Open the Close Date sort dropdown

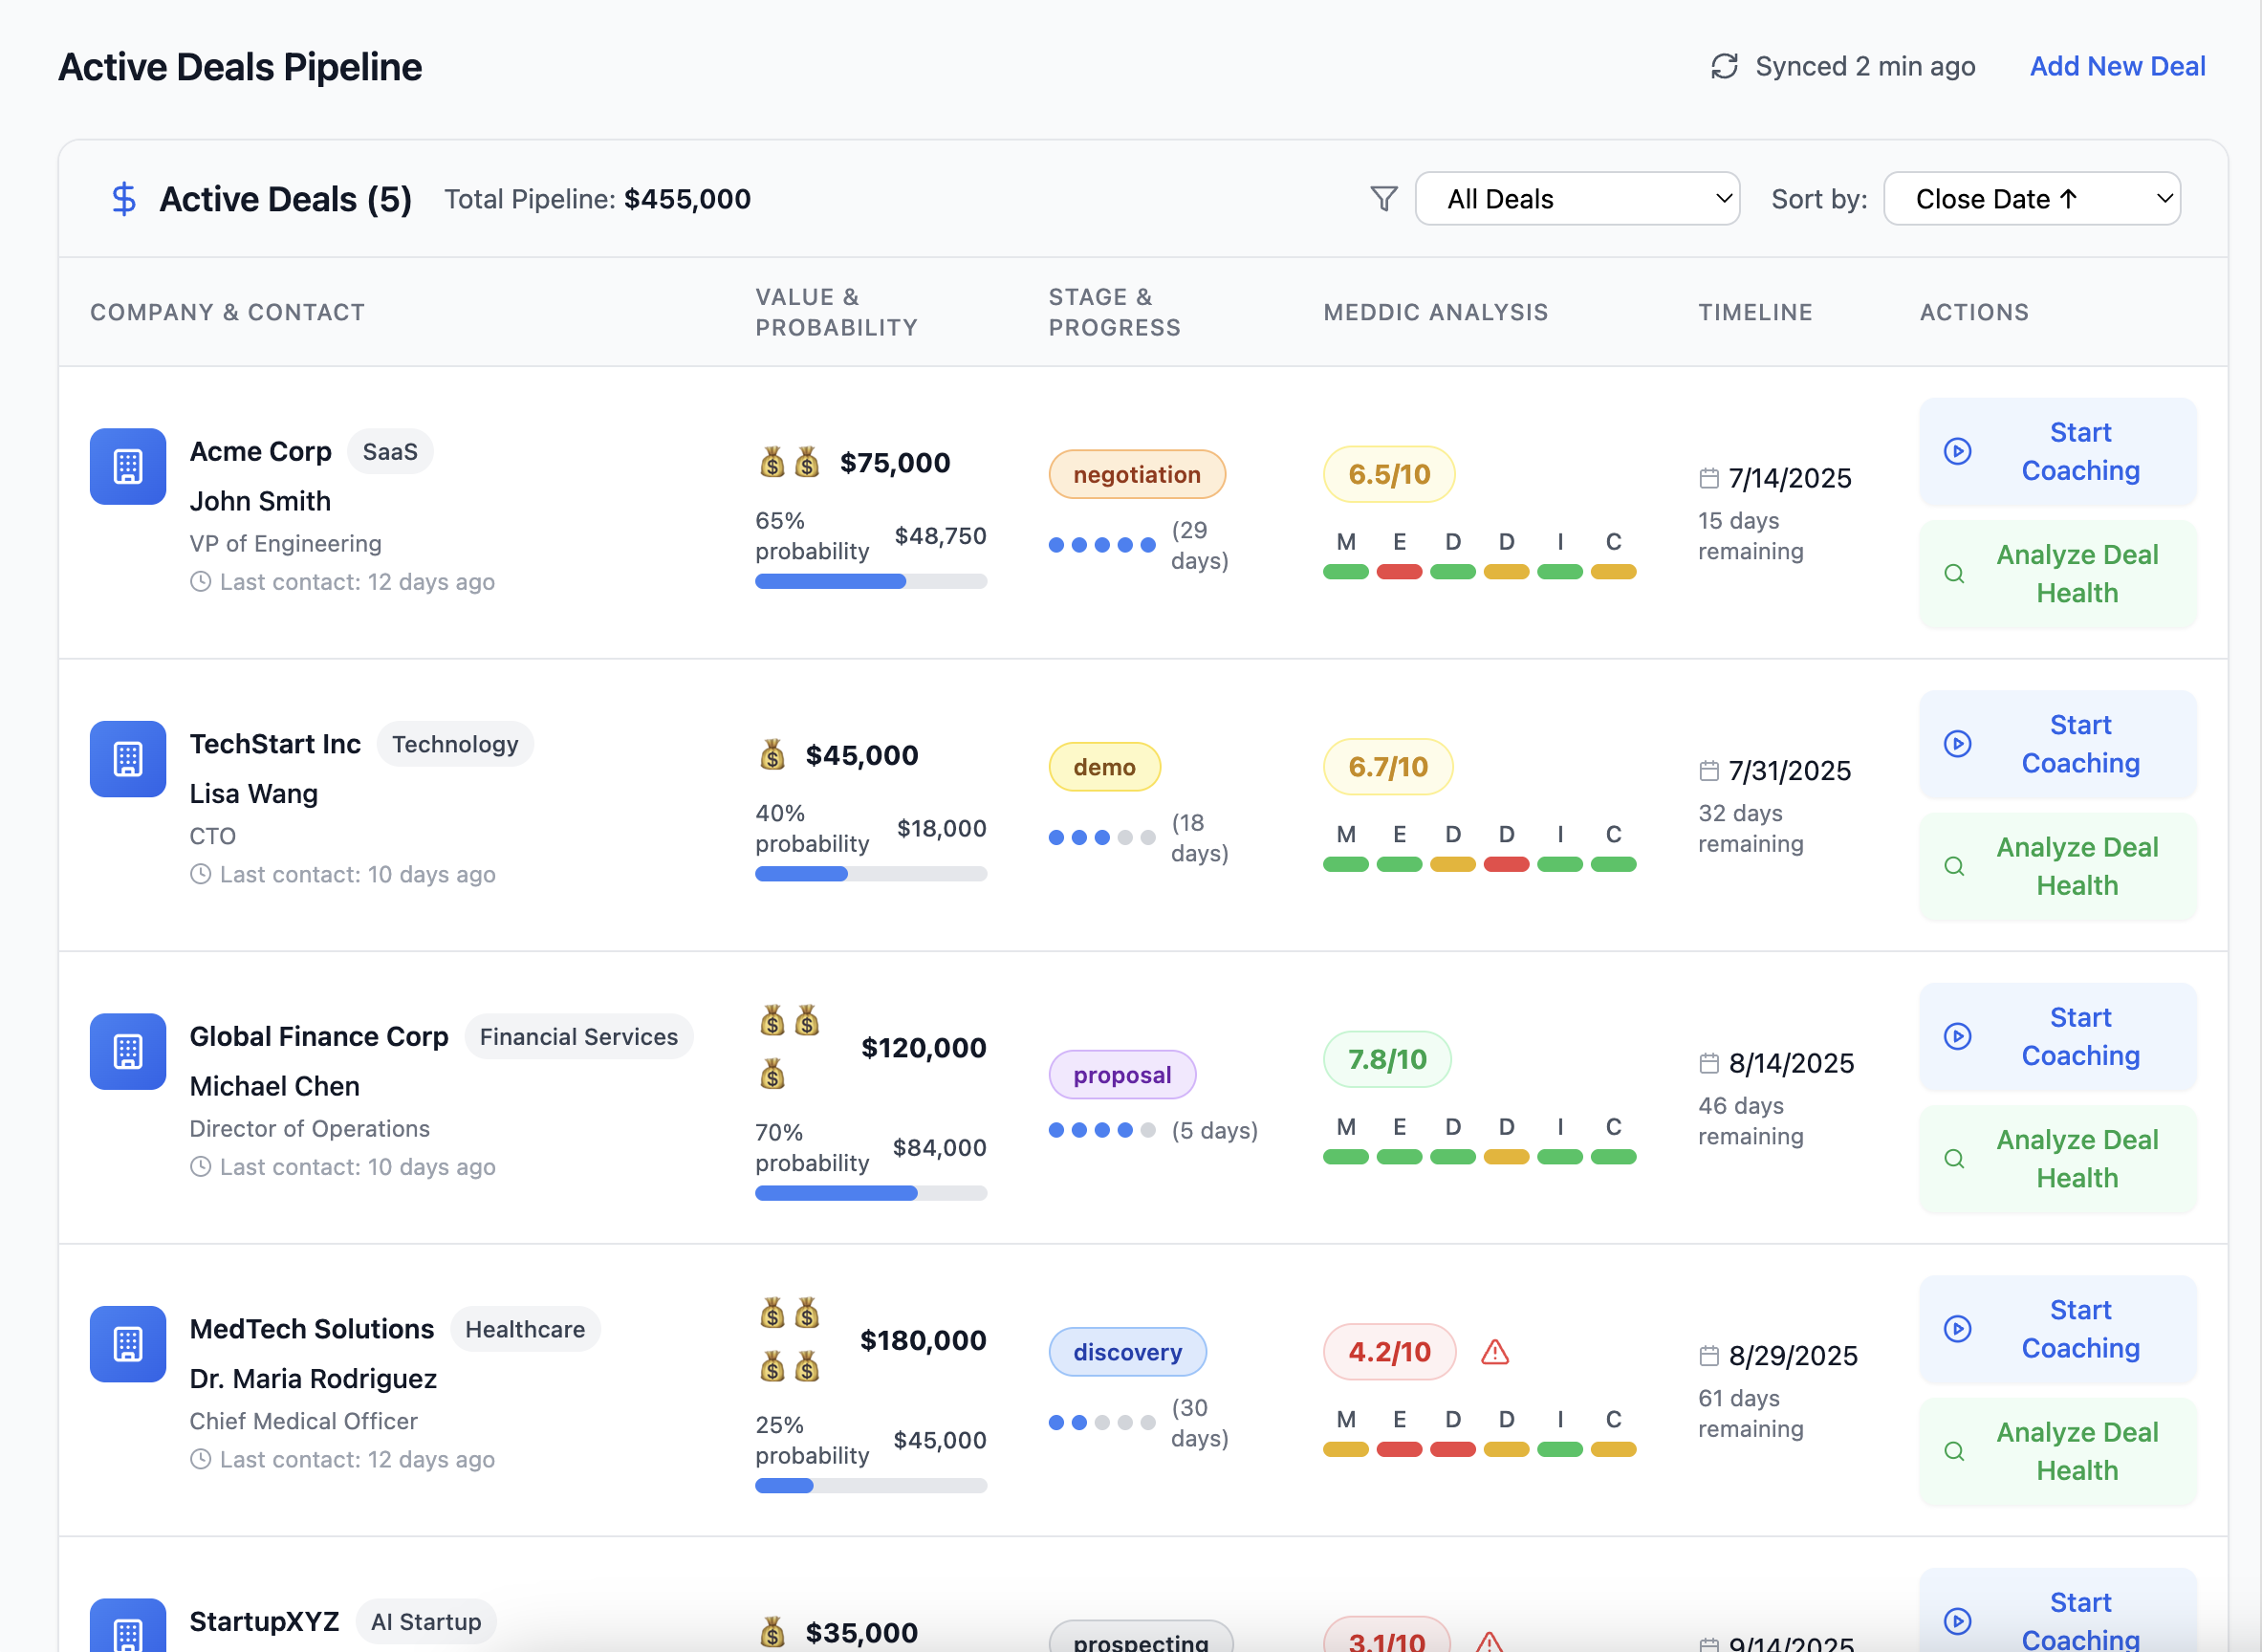[2031, 198]
